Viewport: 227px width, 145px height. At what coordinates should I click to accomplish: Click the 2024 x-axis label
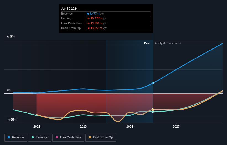click(x=130, y=127)
